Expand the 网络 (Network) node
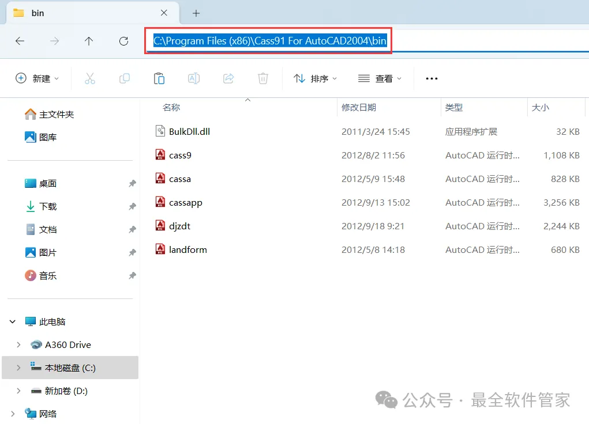Viewport: 589px width, 424px height. 13,414
